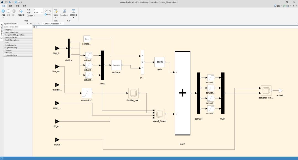The image size is (298, 160).
Task: Select the actuator_cm... subsystem block
Action: [x=266, y=91]
